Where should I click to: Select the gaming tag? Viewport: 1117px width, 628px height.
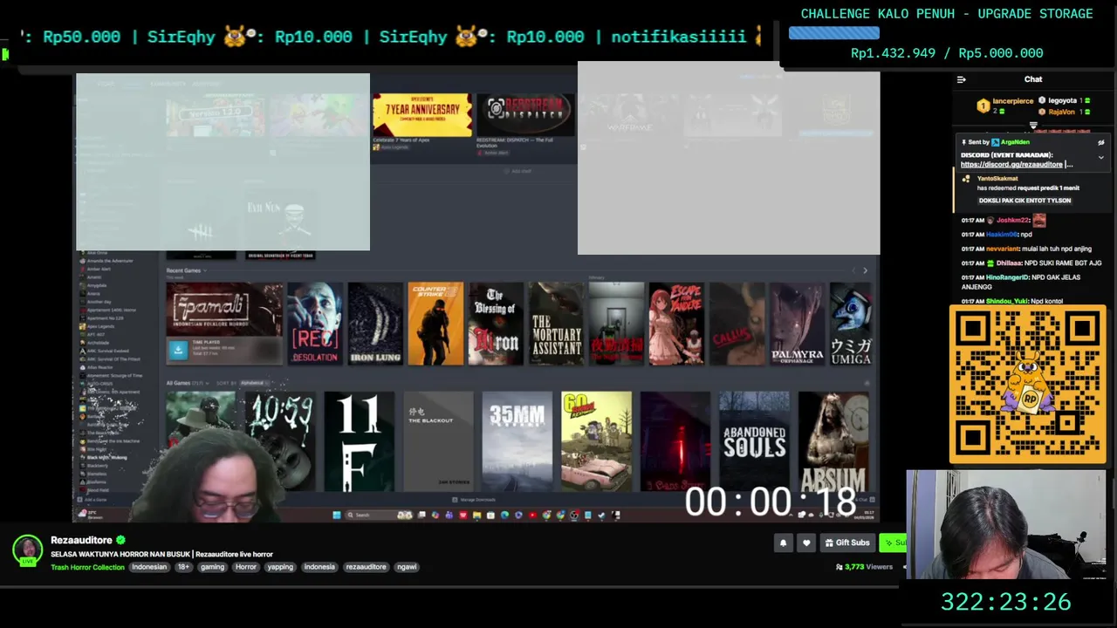(x=212, y=567)
